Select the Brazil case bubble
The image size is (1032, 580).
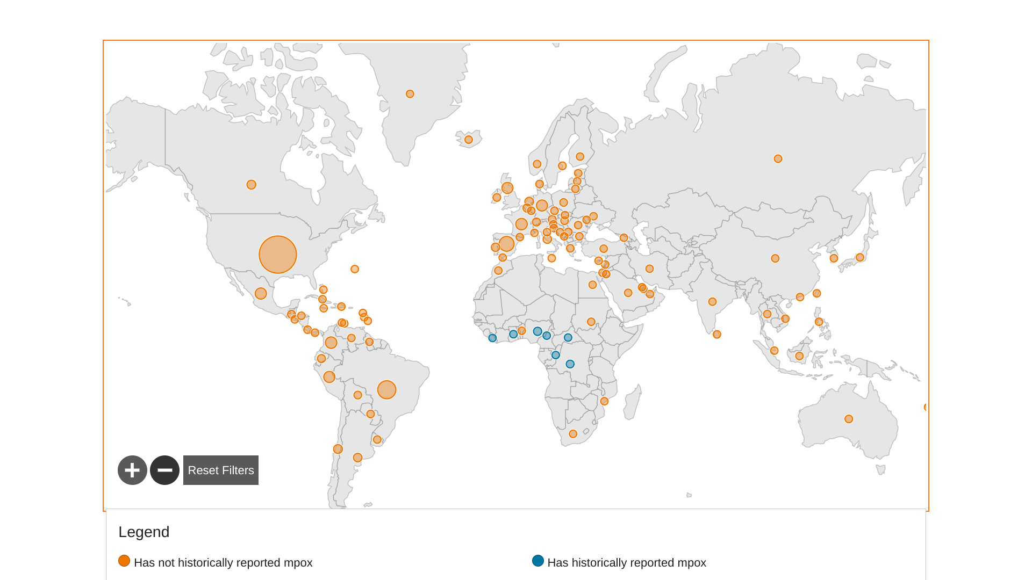pyautogui.click(x=386, y=390)
